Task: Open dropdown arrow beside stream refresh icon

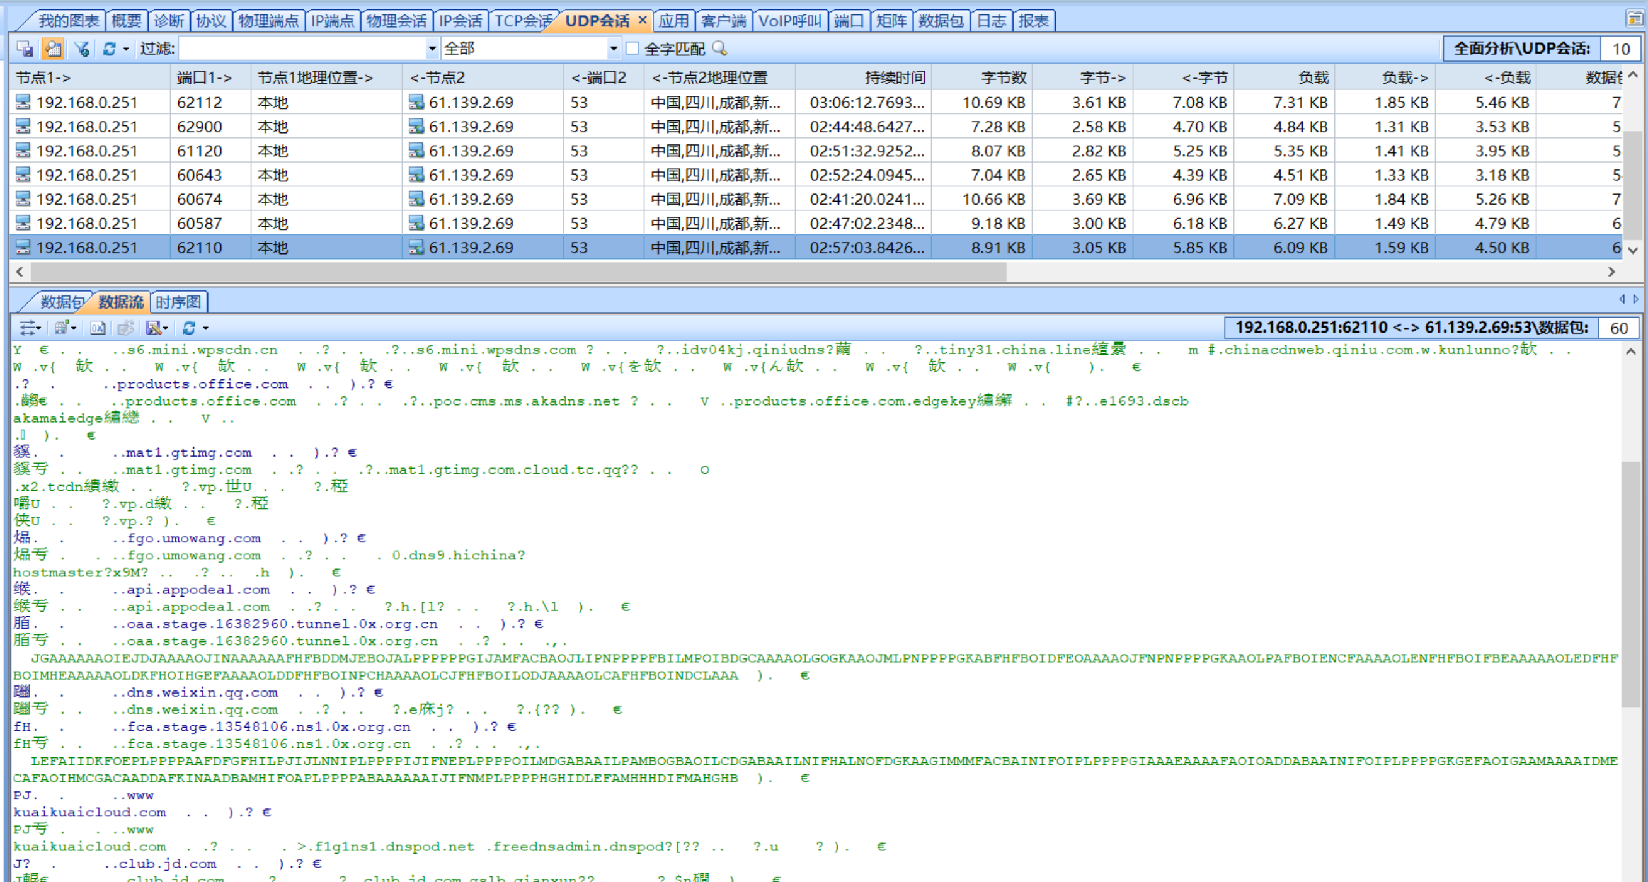Action: click(205, 329)
